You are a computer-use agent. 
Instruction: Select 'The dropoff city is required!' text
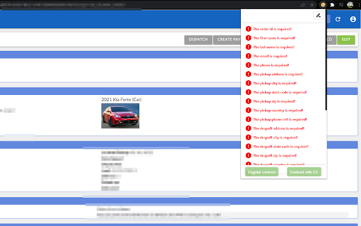(x=276, y=137)
